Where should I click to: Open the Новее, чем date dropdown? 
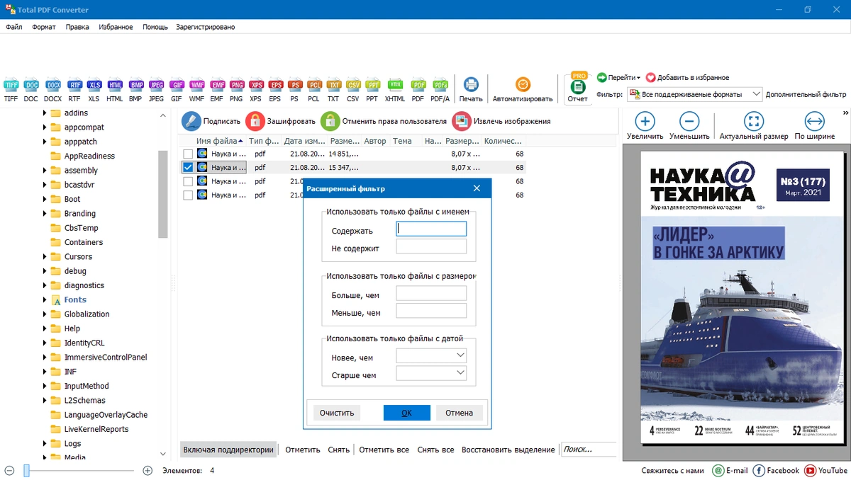pos(460,355)
